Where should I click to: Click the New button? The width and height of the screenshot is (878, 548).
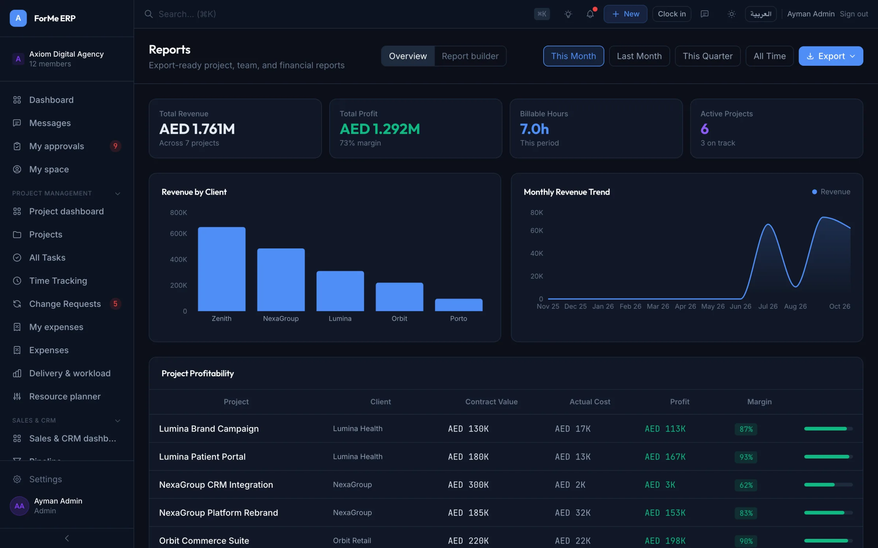pyautogui.click(x=625, y=14)
